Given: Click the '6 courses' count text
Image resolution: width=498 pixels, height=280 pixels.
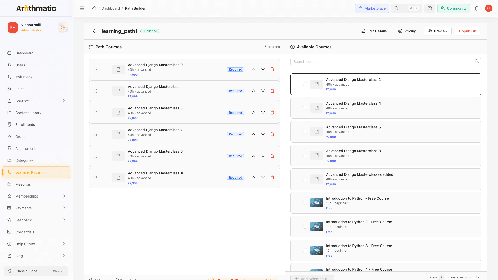Looking at the screenshot, I should (272, 47).
